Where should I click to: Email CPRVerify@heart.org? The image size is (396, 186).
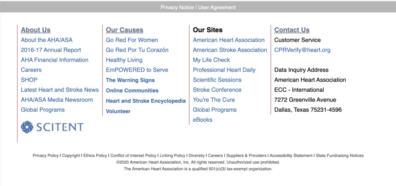[302, 50]
